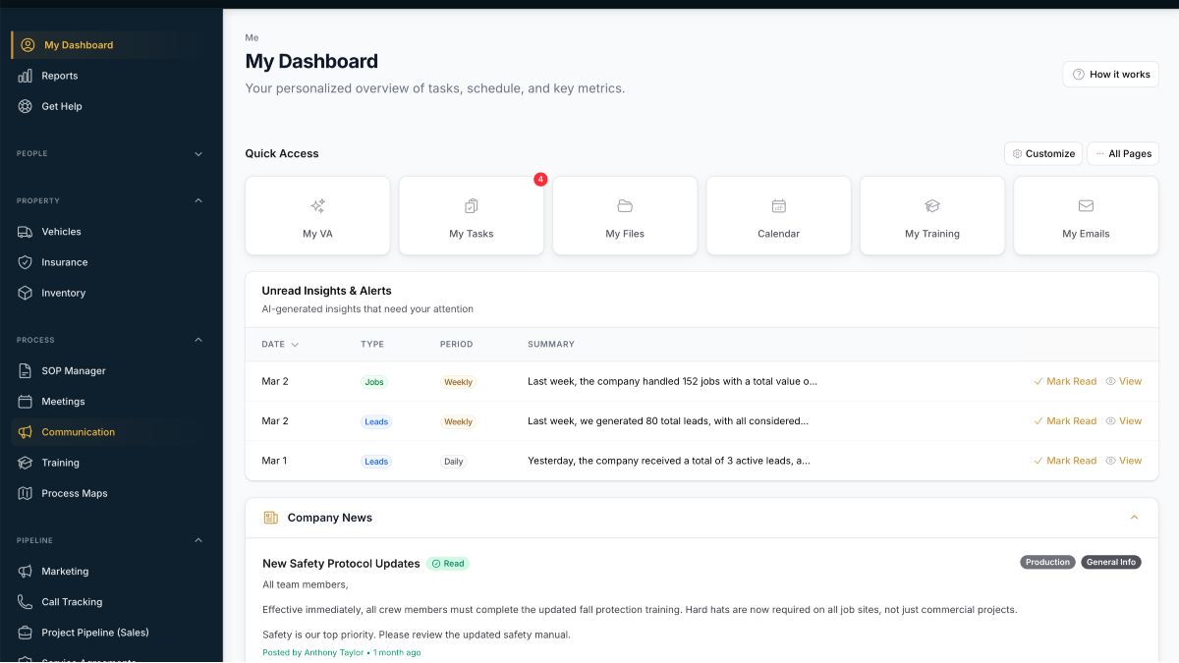Sort insights by the DATE column

tap(279, 344)
